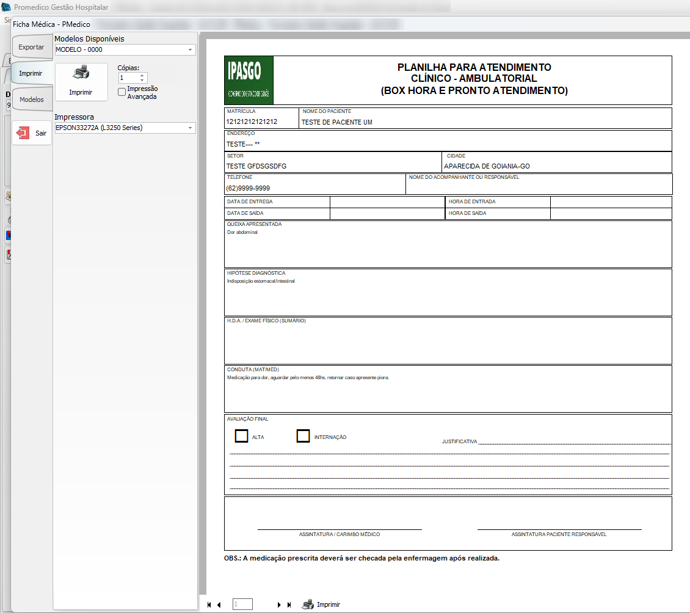Click city APARECIDA DE GOIANIA-GO
Screen dimensions: 690x613
pos(487,166)
